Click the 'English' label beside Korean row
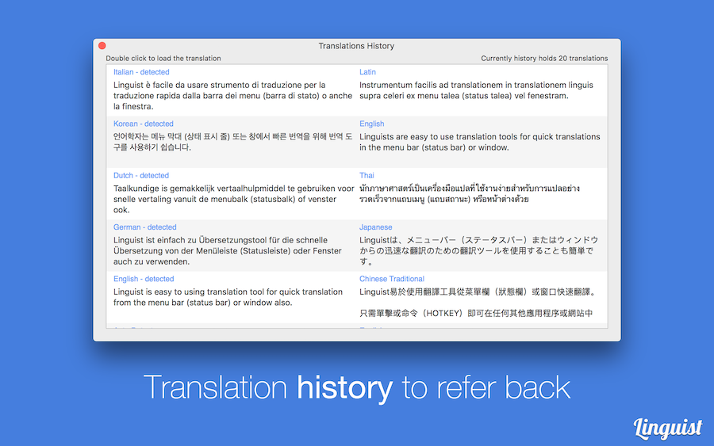Screen dimensions: 714x446 [371, 124]
